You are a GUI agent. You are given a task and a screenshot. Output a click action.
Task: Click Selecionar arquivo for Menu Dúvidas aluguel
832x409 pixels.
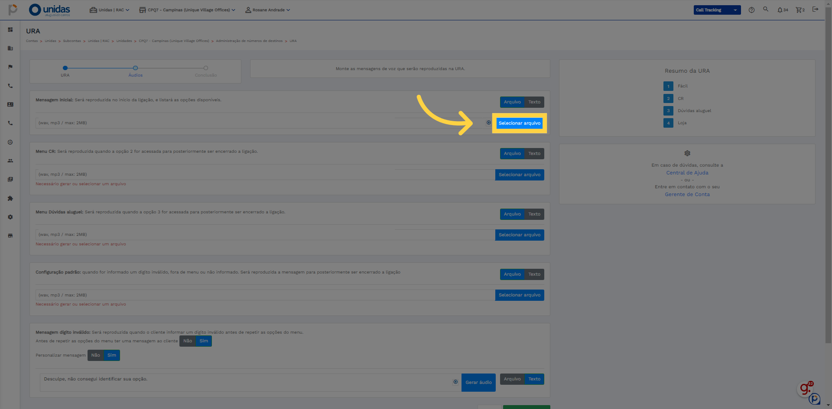(x=520, y=235)
